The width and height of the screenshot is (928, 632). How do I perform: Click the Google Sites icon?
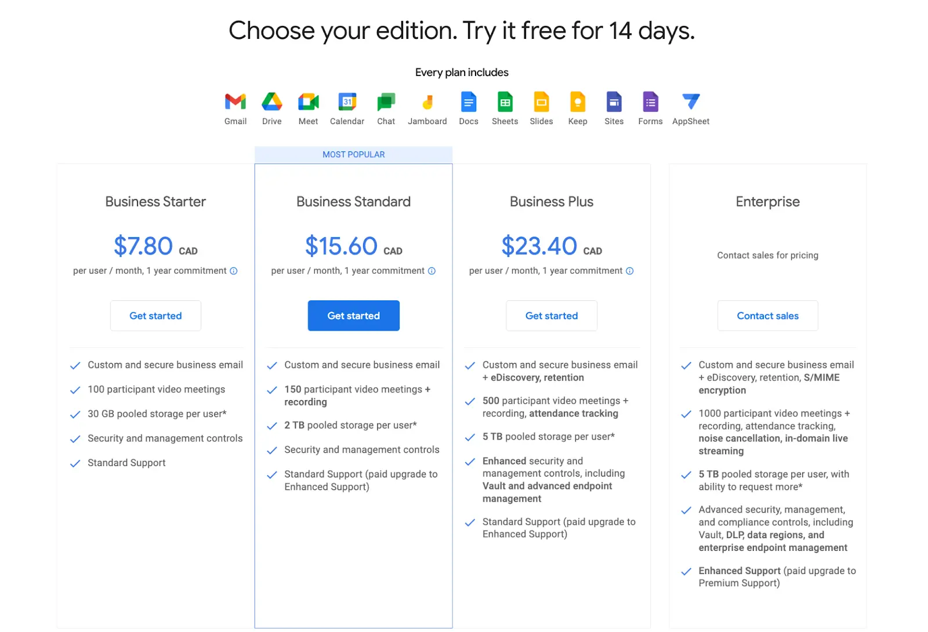click(x=614, y=102)
